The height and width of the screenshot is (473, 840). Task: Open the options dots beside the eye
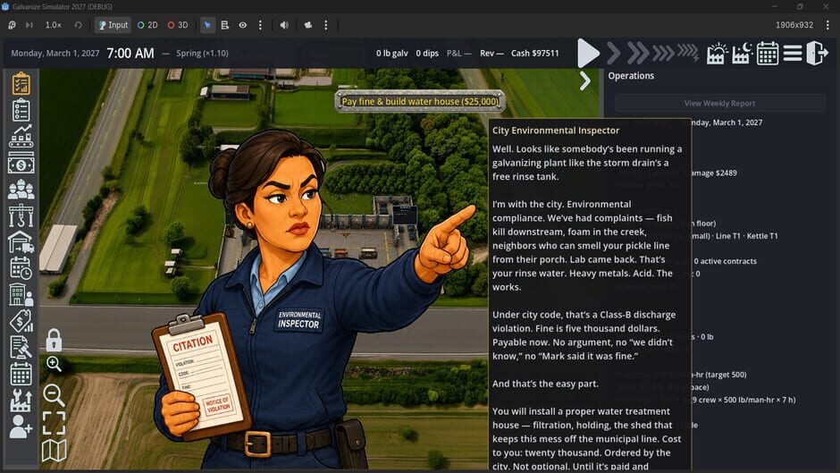260,25
